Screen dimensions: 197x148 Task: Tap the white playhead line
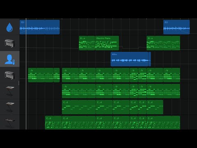[x=26, y=74]
